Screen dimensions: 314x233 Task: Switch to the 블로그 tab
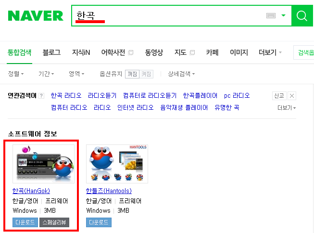(51, 52)
